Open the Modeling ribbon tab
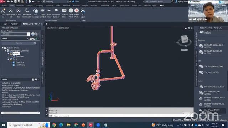This screenshot has width=228, height=128. (39, 6)
